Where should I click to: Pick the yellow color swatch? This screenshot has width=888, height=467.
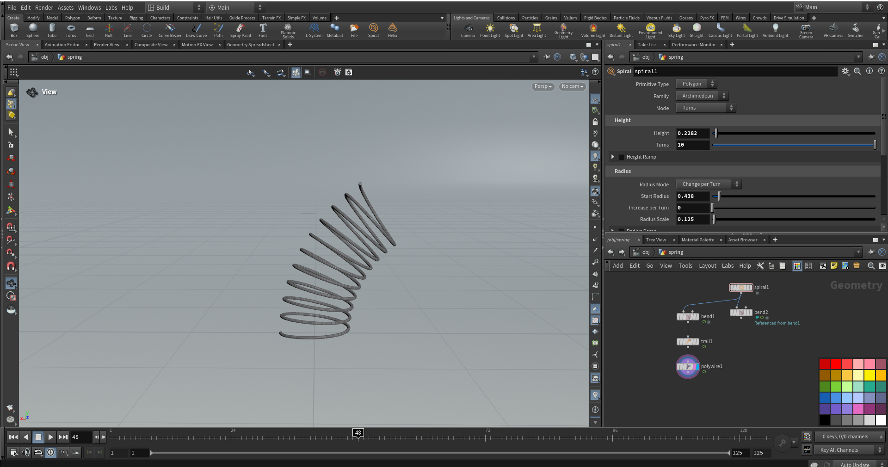870,375
